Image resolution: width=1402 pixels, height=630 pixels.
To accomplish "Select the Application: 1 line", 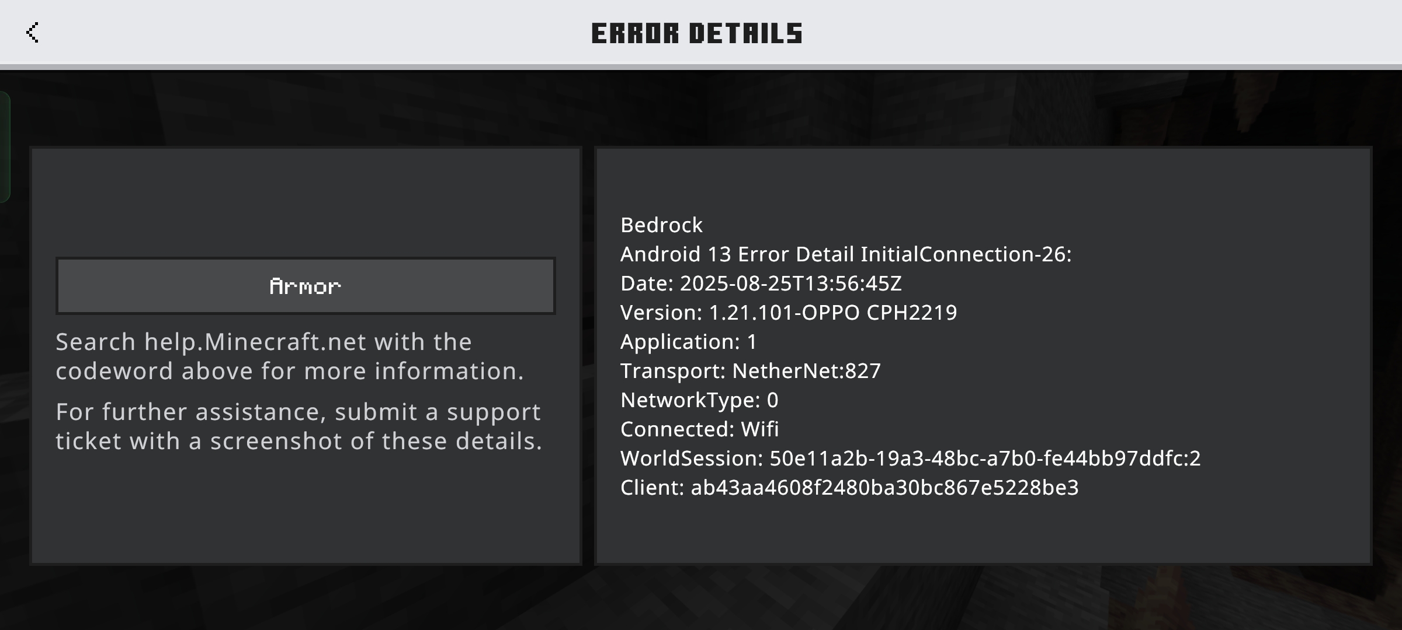I will tap(689, 342).
